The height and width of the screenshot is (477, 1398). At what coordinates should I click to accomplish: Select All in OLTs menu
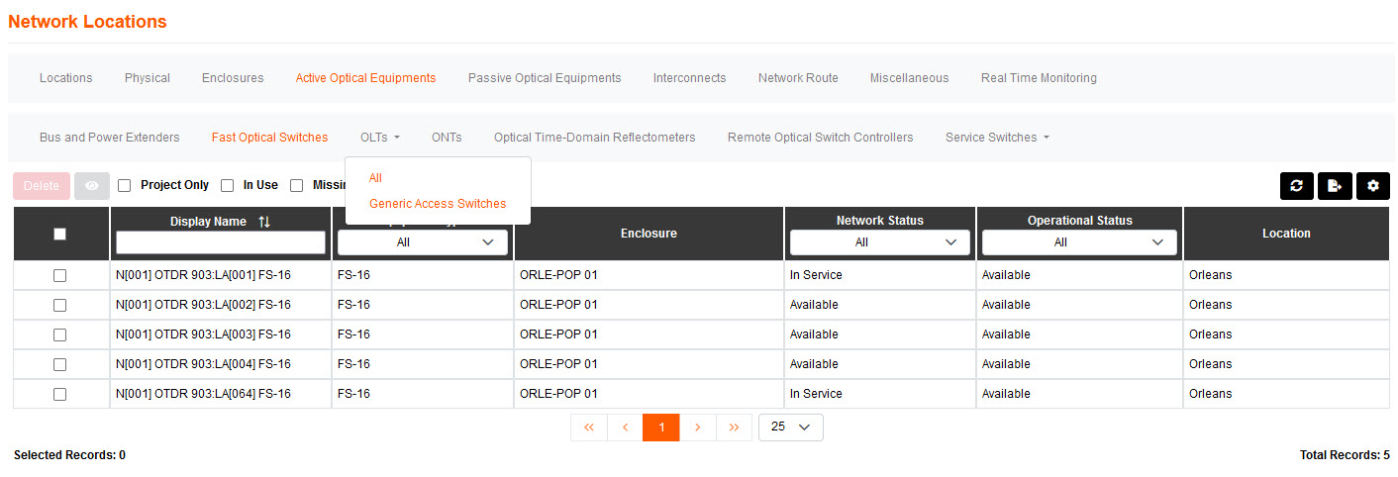pos(375,178)
